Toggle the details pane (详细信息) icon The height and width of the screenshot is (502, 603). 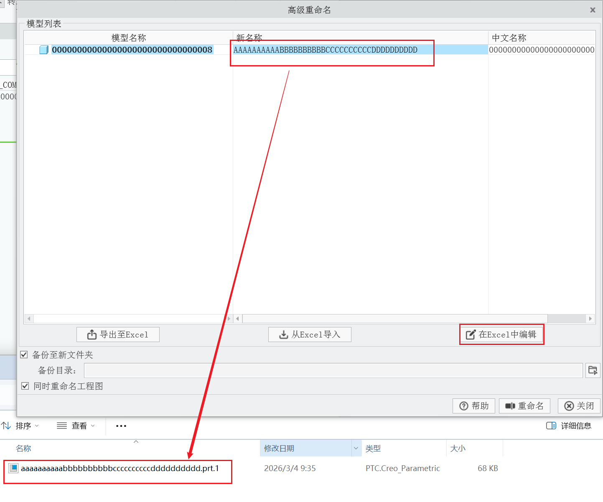551,426
